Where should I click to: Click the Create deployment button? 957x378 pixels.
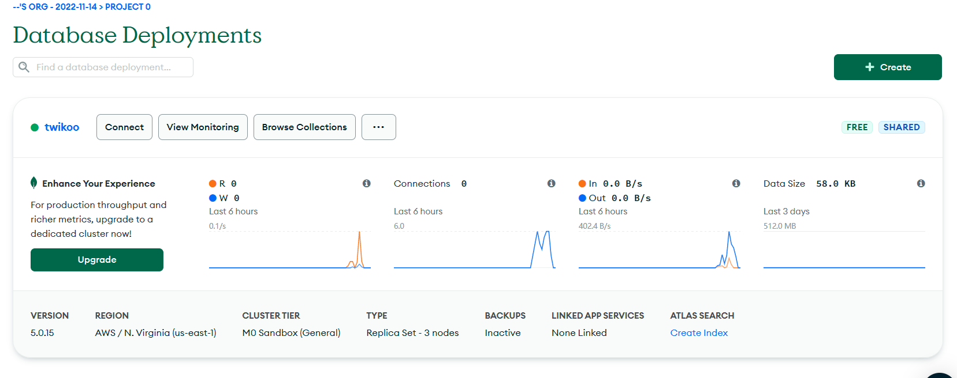click(888, 67)
